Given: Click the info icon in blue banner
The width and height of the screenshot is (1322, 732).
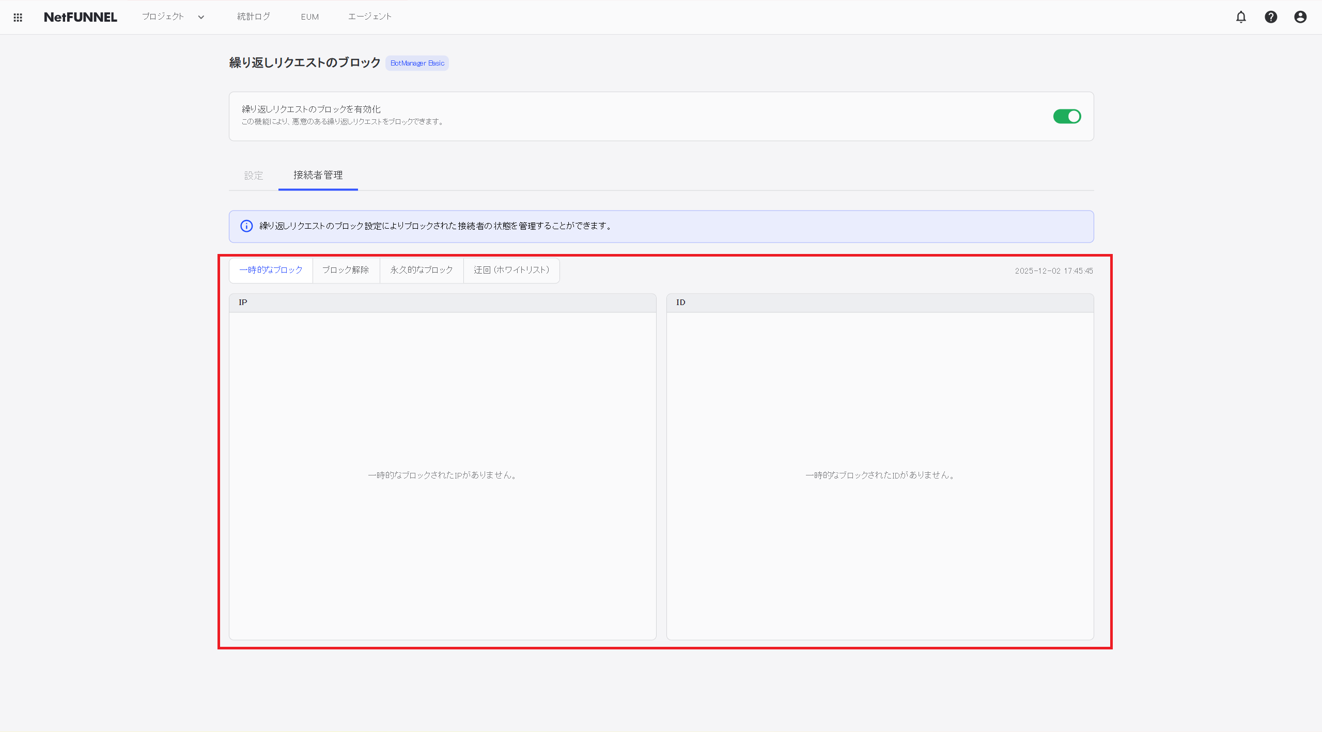Looking at the screenshot, I should point(246,226).
